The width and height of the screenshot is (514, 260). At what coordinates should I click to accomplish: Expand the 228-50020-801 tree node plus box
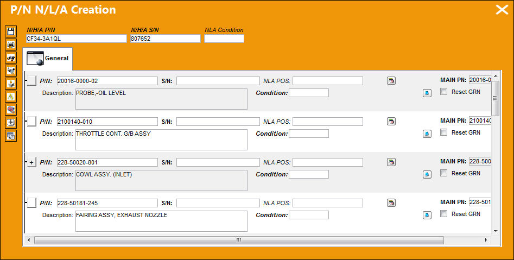coord(31,162)
